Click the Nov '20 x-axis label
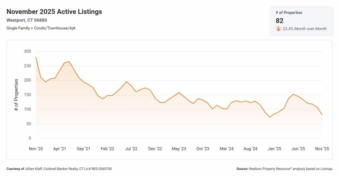339x178 pixels. (x=36, y=149)
